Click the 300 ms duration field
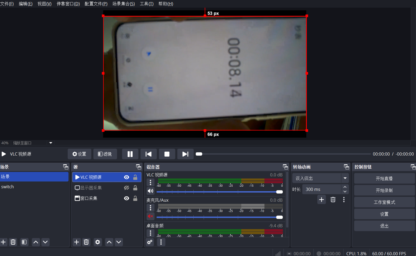The image size is (416, 256). pos(322,189)
